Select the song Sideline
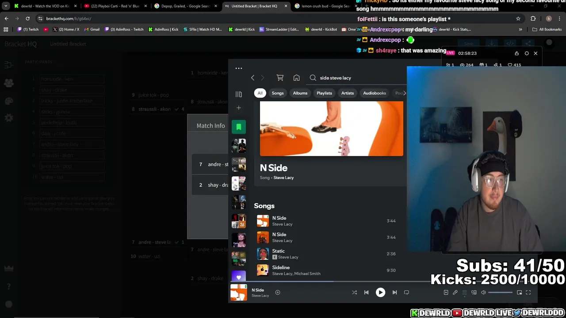Image resolution: width=566 pixels, height=318 pixels. pyautogui.click(x=327, y=270)
